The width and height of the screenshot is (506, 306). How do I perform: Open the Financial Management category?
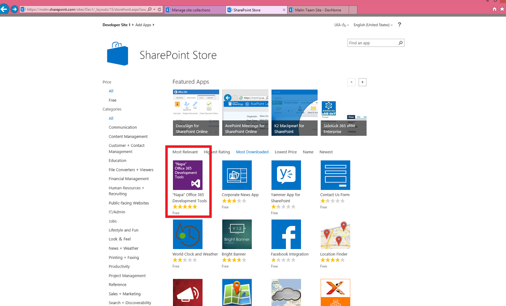(x=129, y=179)
